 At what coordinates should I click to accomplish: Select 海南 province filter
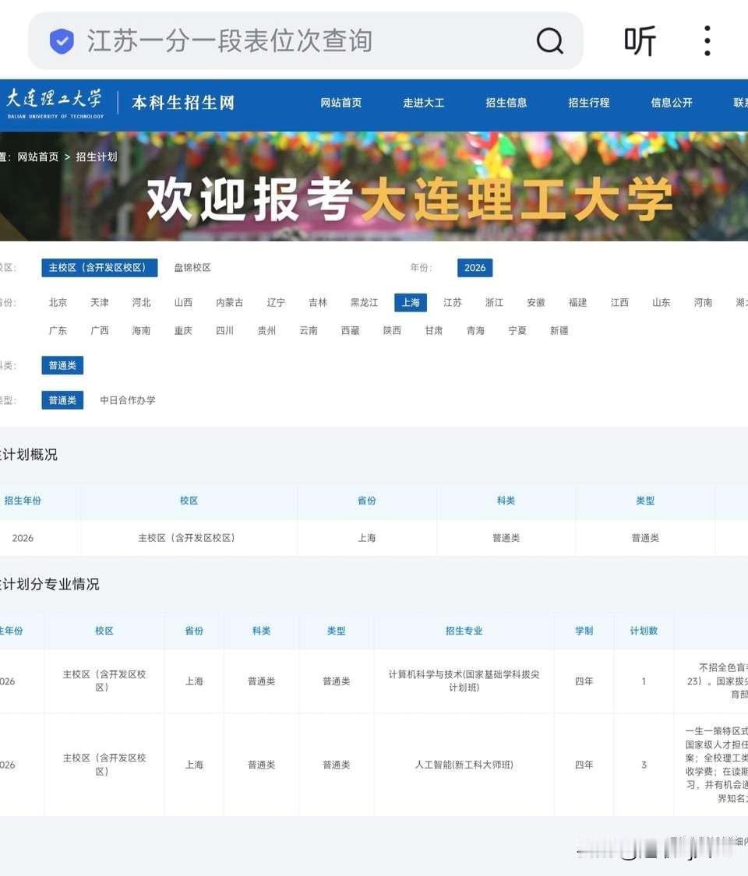click(142, 330)
